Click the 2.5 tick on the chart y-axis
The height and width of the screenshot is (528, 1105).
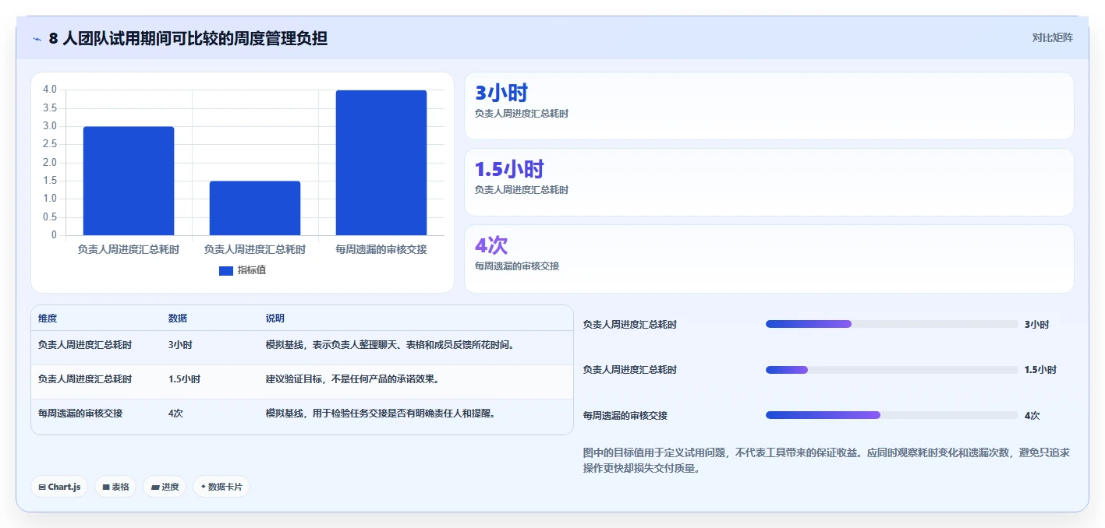[50, 144]
